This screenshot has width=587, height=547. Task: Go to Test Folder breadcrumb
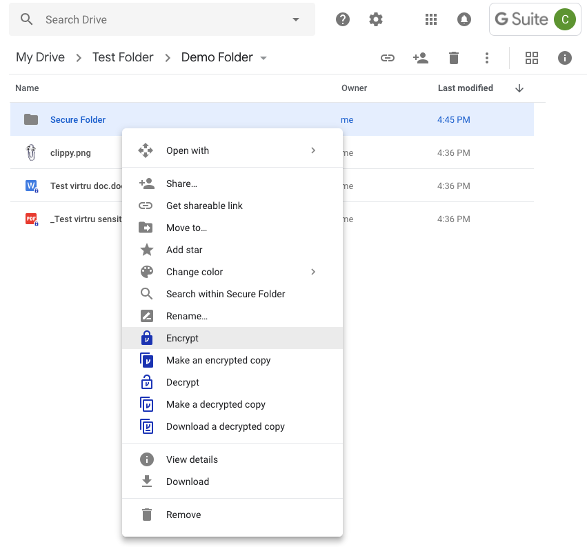(123, 57)
